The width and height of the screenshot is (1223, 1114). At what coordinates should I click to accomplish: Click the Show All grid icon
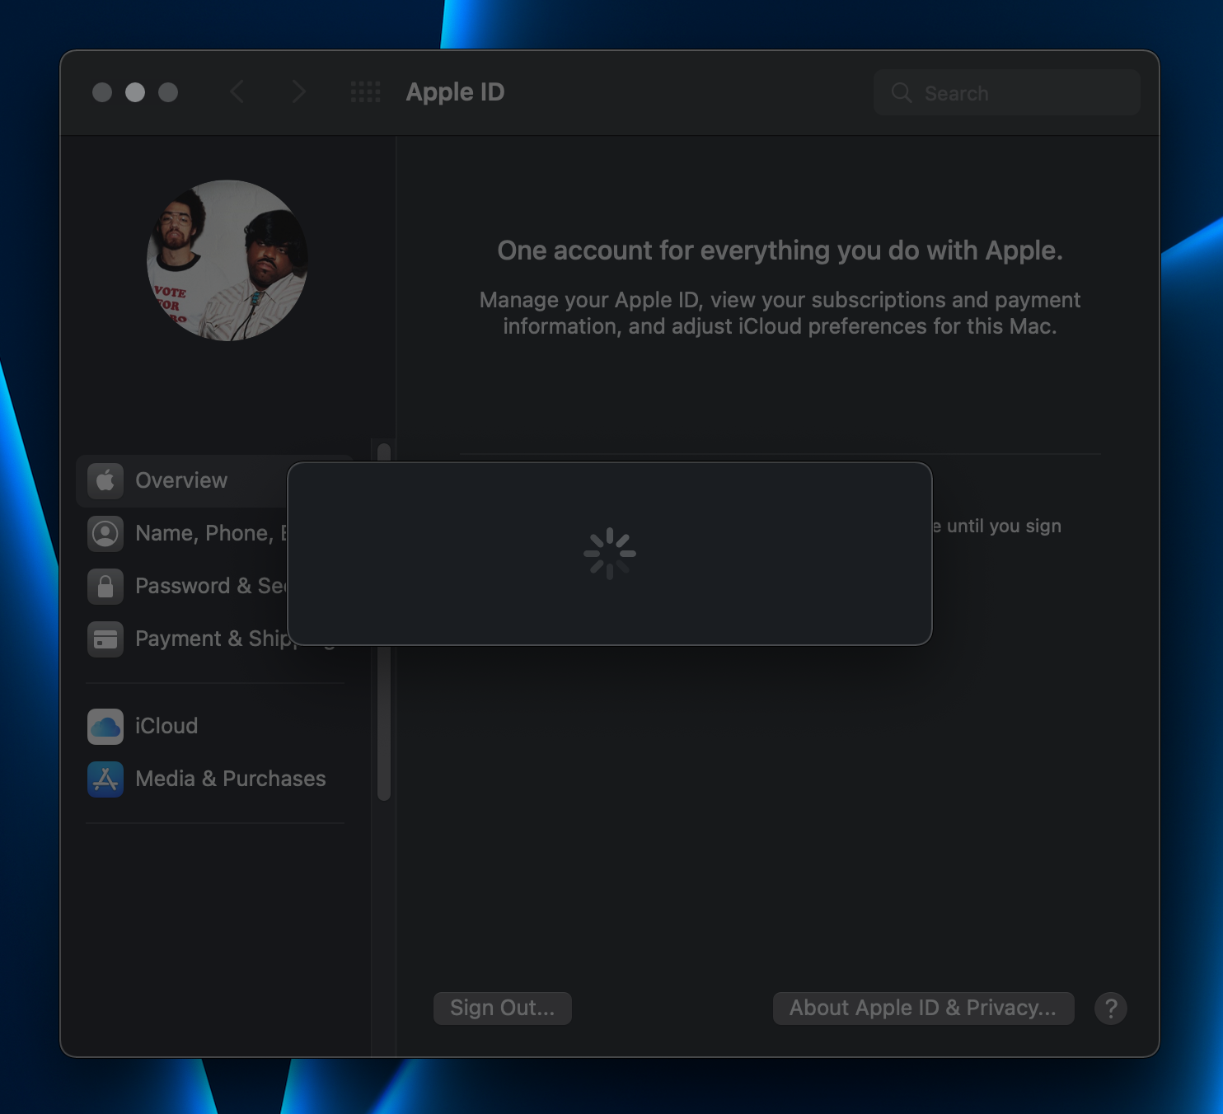click(365, 92)
